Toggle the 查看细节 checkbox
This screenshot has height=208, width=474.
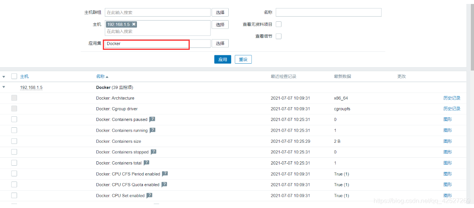point(279,36)
